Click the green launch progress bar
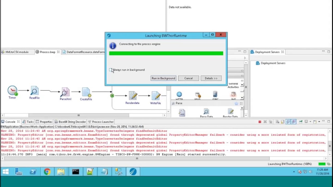Image resolution: width=333 pixels, height=187 pixels. [x=166, y=53]
